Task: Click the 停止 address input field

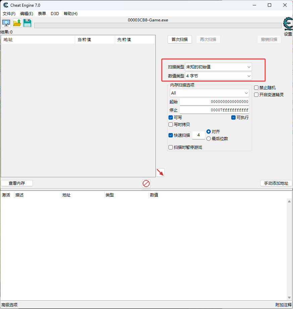Action: click(214, 110)
